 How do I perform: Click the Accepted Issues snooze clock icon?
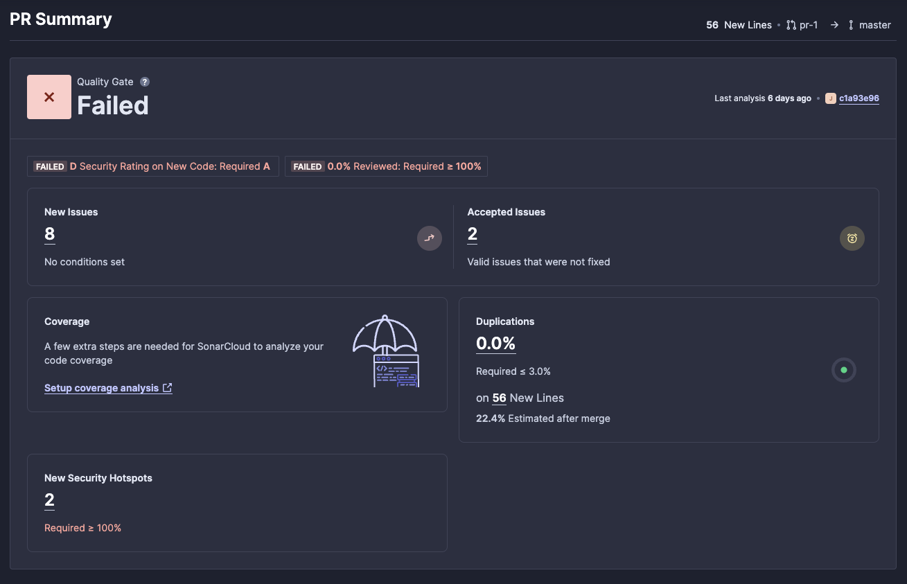852,238
